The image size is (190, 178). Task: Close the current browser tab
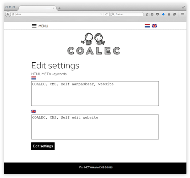[53, 8]
